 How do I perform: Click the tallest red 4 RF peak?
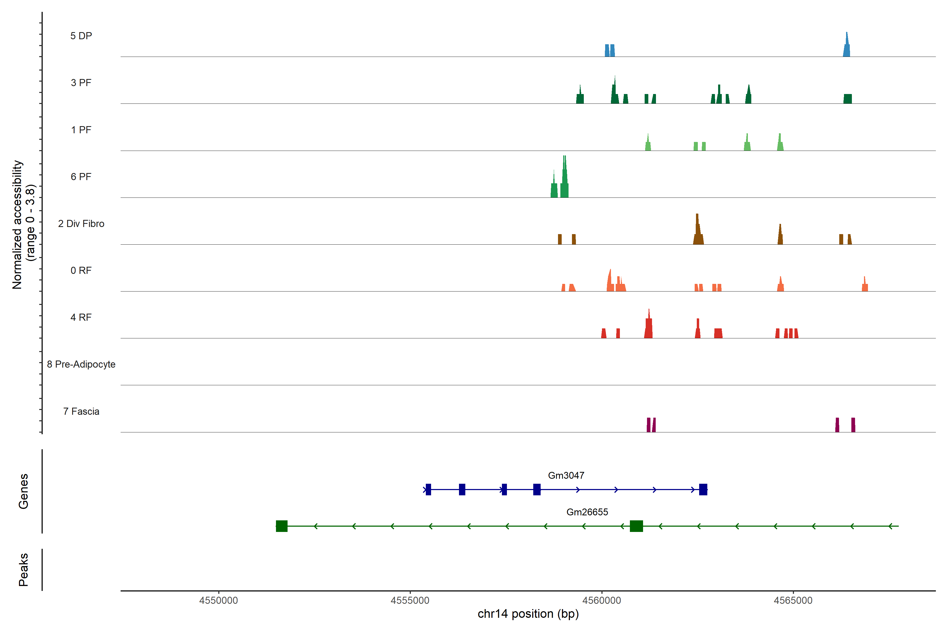click(649, 327)
